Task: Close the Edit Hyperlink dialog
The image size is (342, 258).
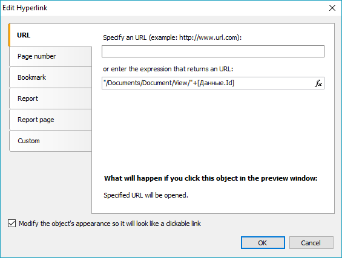Action: click(332, 8)
